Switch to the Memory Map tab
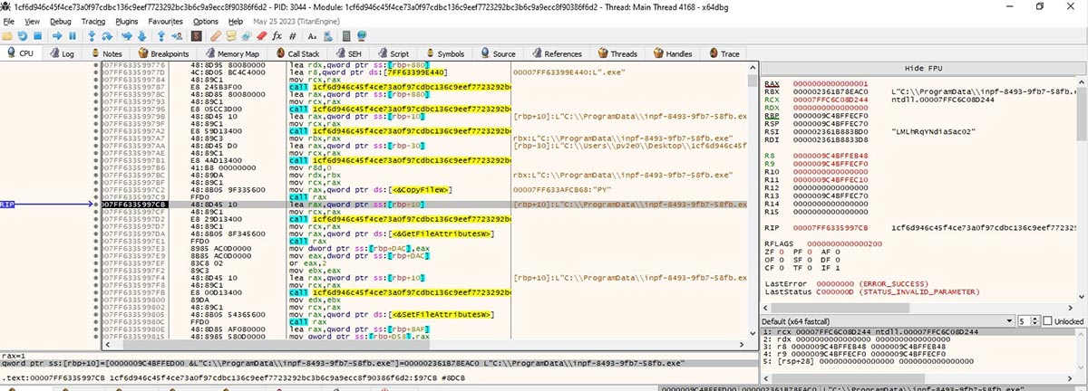Screen dimensions: 1088x391 pos(232,53)
